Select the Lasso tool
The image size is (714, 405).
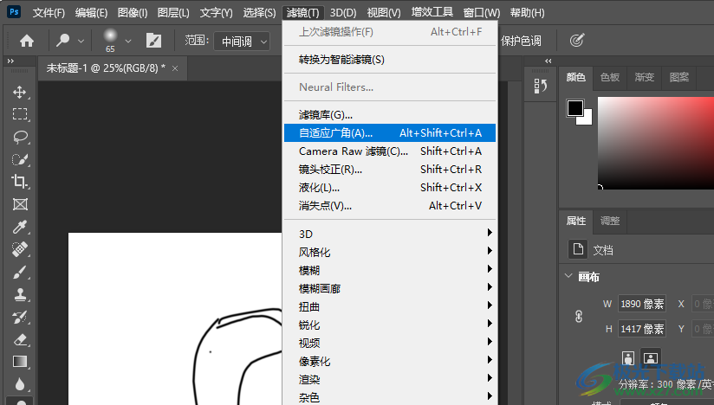point(20,137)
